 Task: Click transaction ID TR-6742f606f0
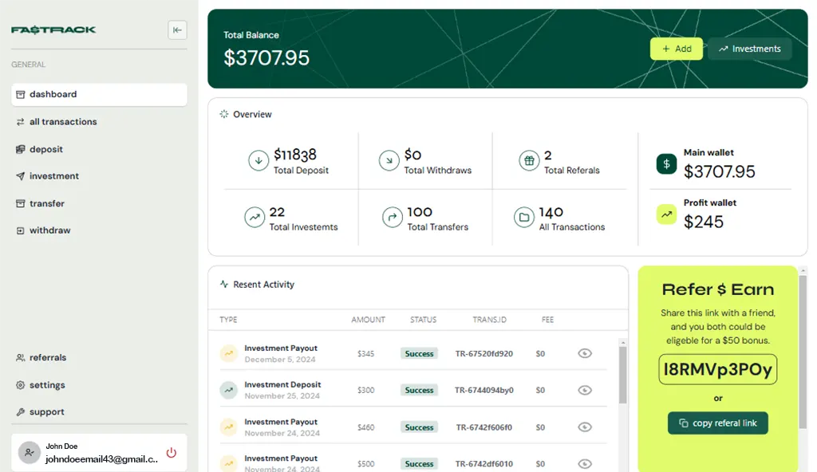(484, 427)
